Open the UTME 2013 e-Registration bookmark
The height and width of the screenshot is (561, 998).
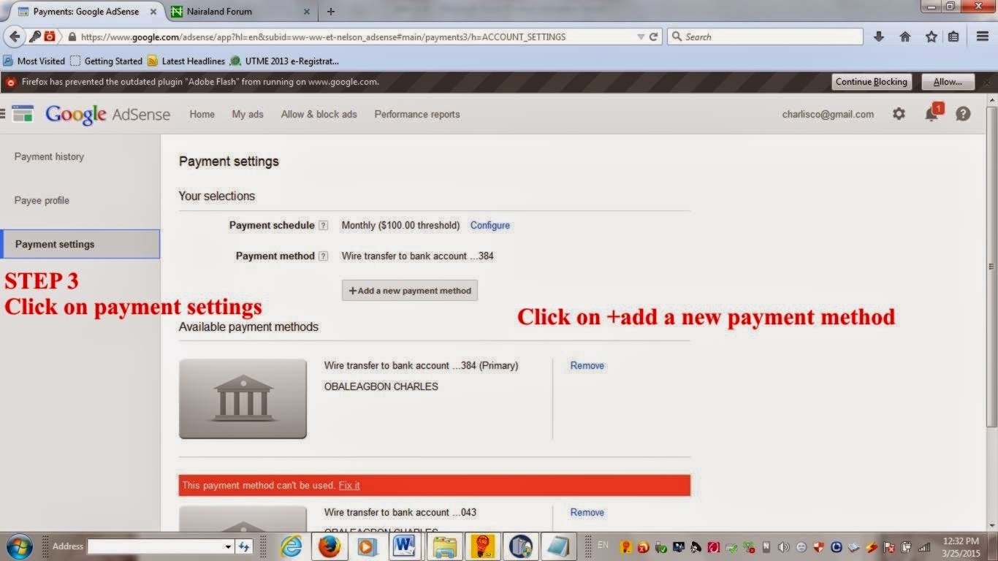284,61
